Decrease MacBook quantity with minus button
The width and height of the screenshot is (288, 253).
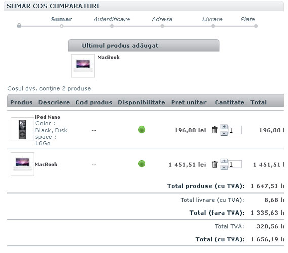[224, 167]
